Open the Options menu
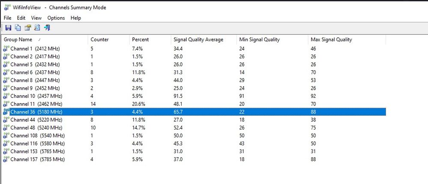The image size is (428, 184). (56, 18)
